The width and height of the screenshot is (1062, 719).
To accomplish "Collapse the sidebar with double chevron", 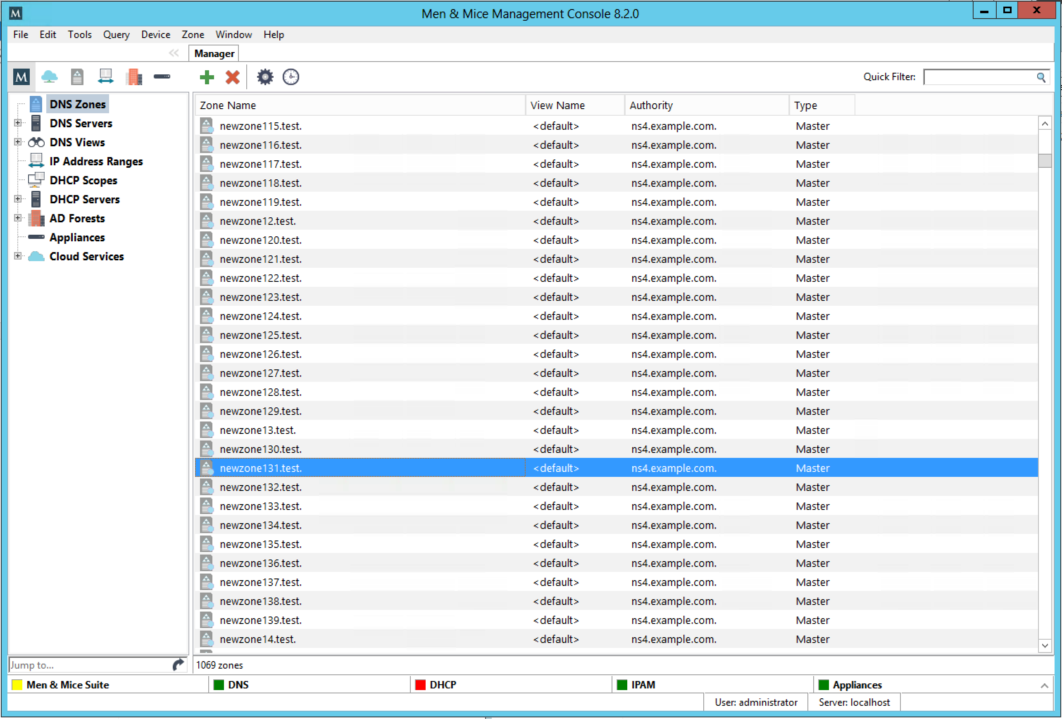I will tap(174, 53).
